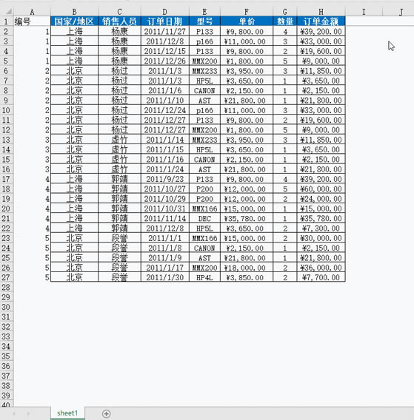Click 杨康 in row 2
The height and width of the screenshot is (420, 414).
(x=119, y=31)
